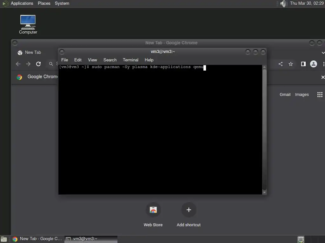This screenshot has width=325, height=243.
Task: Click the terminal scrollbar up arrow
Action: [264, 67]
